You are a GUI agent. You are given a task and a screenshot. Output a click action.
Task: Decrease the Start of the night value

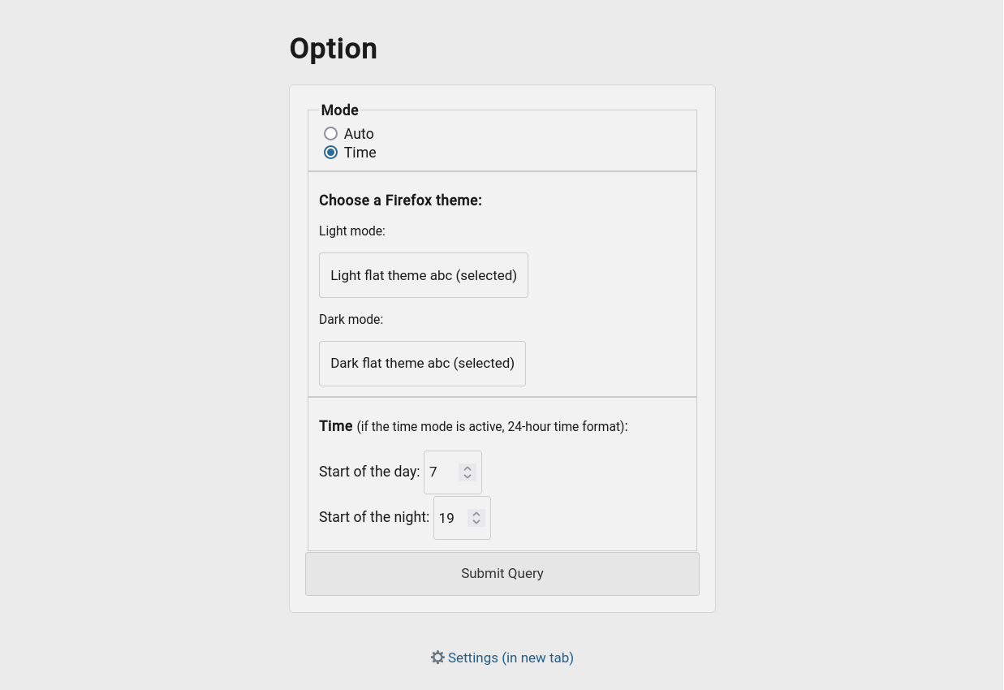[476, 522]
